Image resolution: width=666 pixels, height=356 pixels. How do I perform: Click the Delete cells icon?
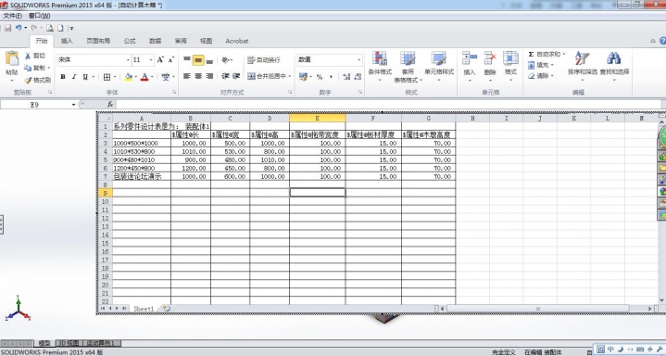(490, 58)
